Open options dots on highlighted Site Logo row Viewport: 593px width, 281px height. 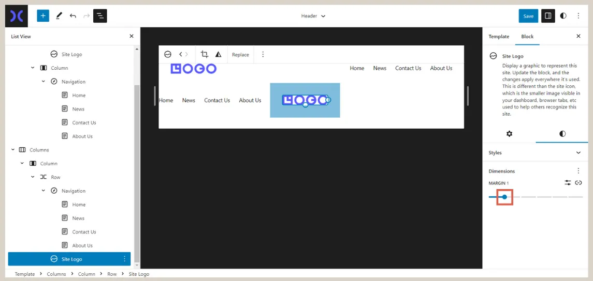pos(124,259)
